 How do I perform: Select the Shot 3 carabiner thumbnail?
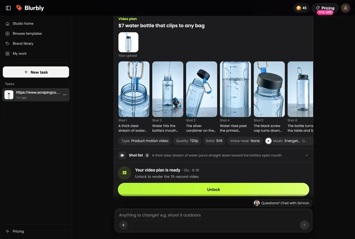(202, 89)
